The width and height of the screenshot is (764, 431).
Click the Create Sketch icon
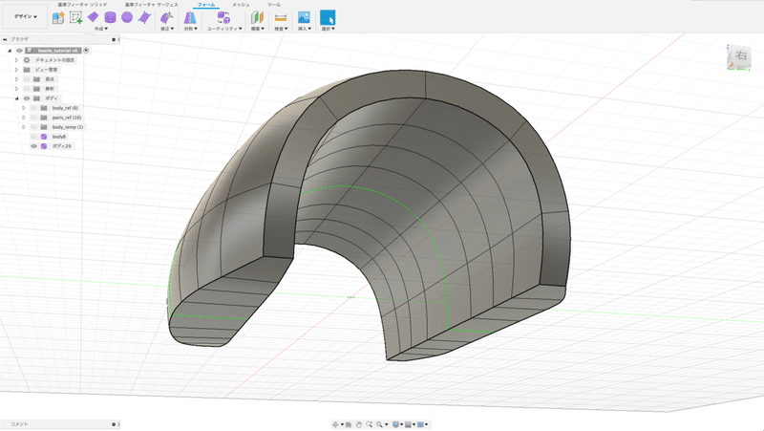pos(74,18)
